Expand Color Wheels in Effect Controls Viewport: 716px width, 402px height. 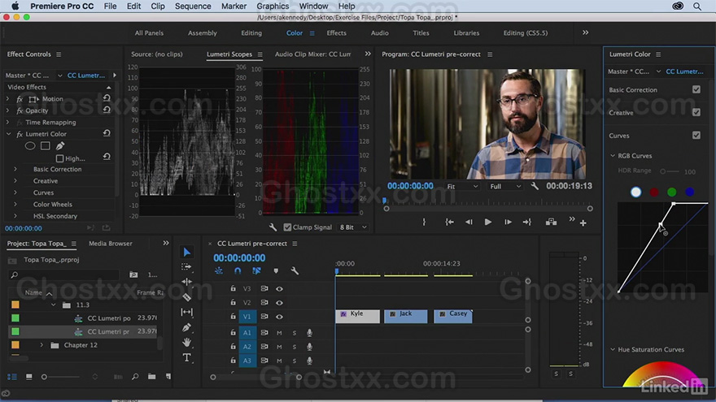(15, 204)
